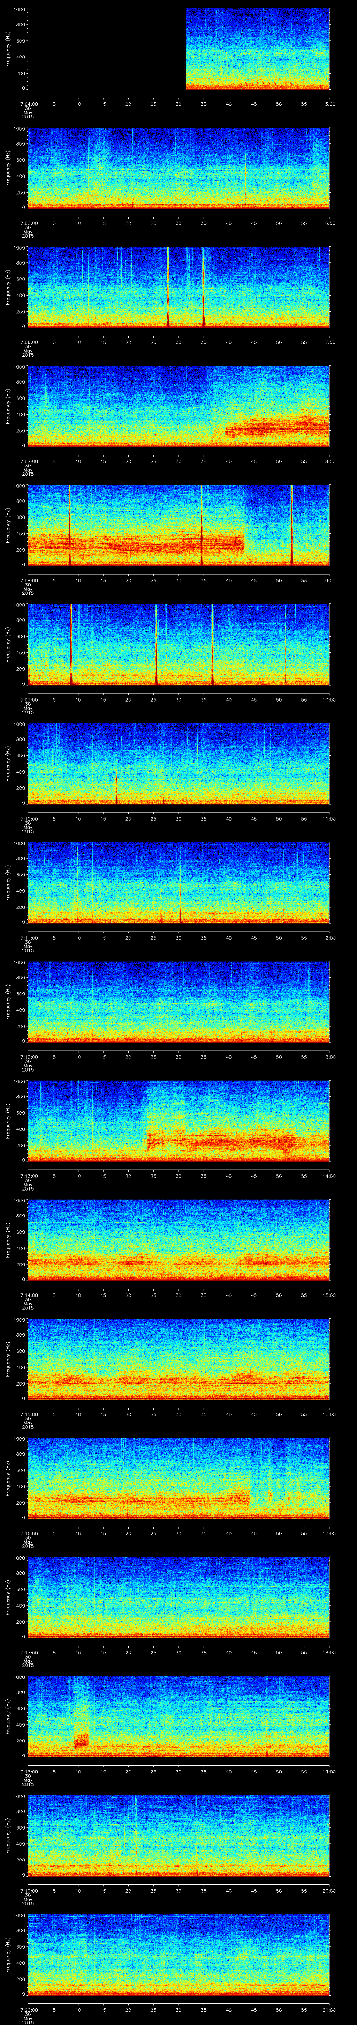Click the 45 second tick under 7:07:00 panel
Screen dimensions: 357x2025
tap(253, 461)
